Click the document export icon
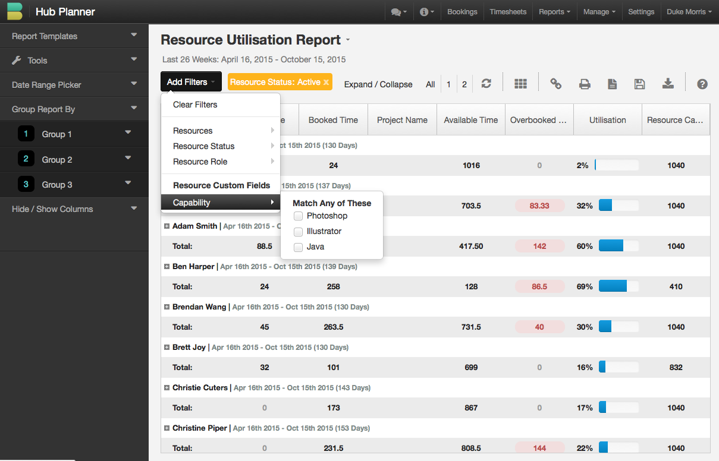This screenshot has height=461, width=719. coord(612,84)
